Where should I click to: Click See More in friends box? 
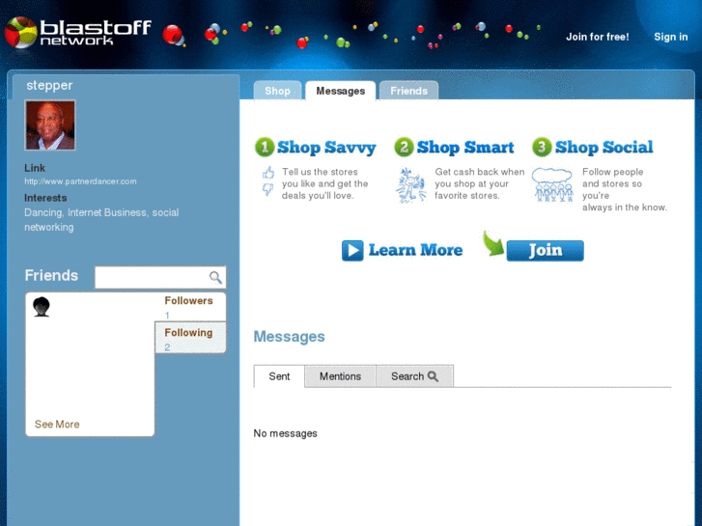[x=57, y=425]
